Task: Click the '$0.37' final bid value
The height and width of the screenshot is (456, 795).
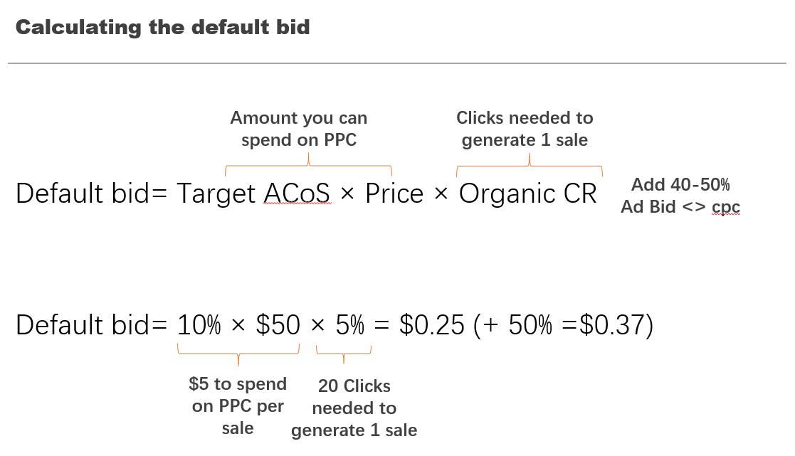Action: pos(612,325)
